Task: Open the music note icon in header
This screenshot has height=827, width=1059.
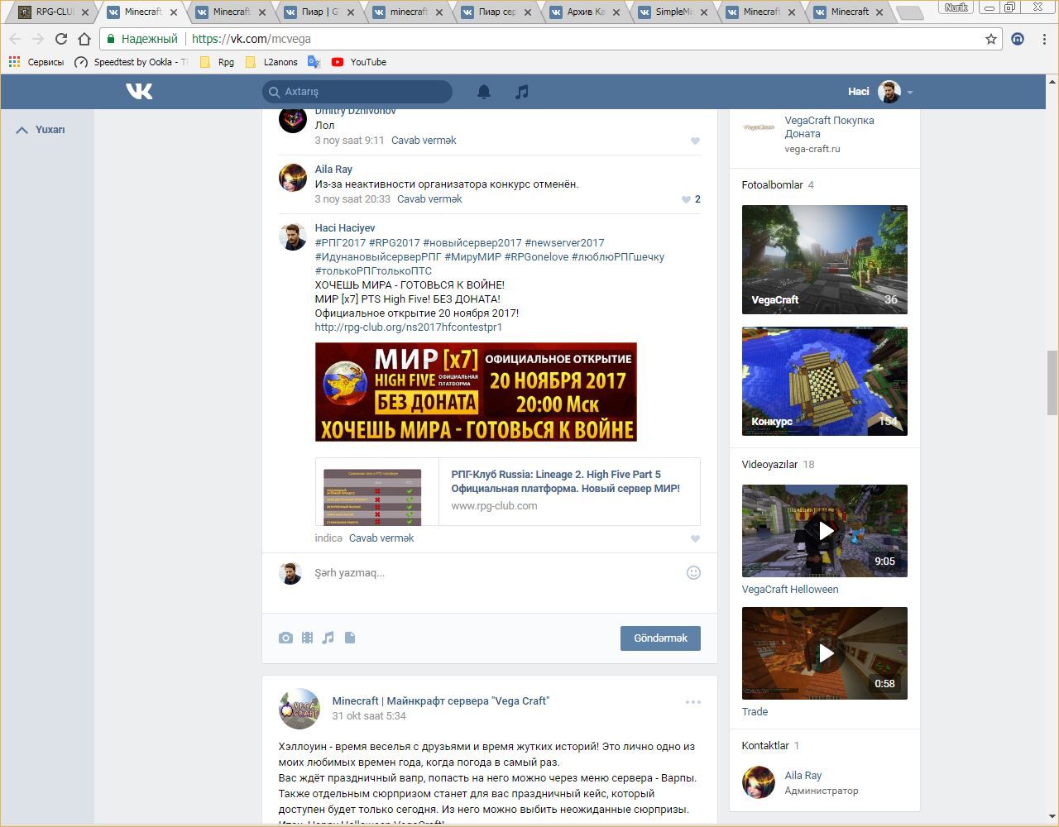Action: [521, 92]
